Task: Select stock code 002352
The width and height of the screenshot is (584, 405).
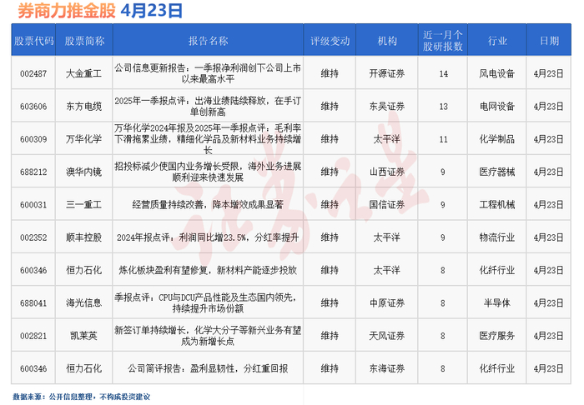Action: pos(33,237)
